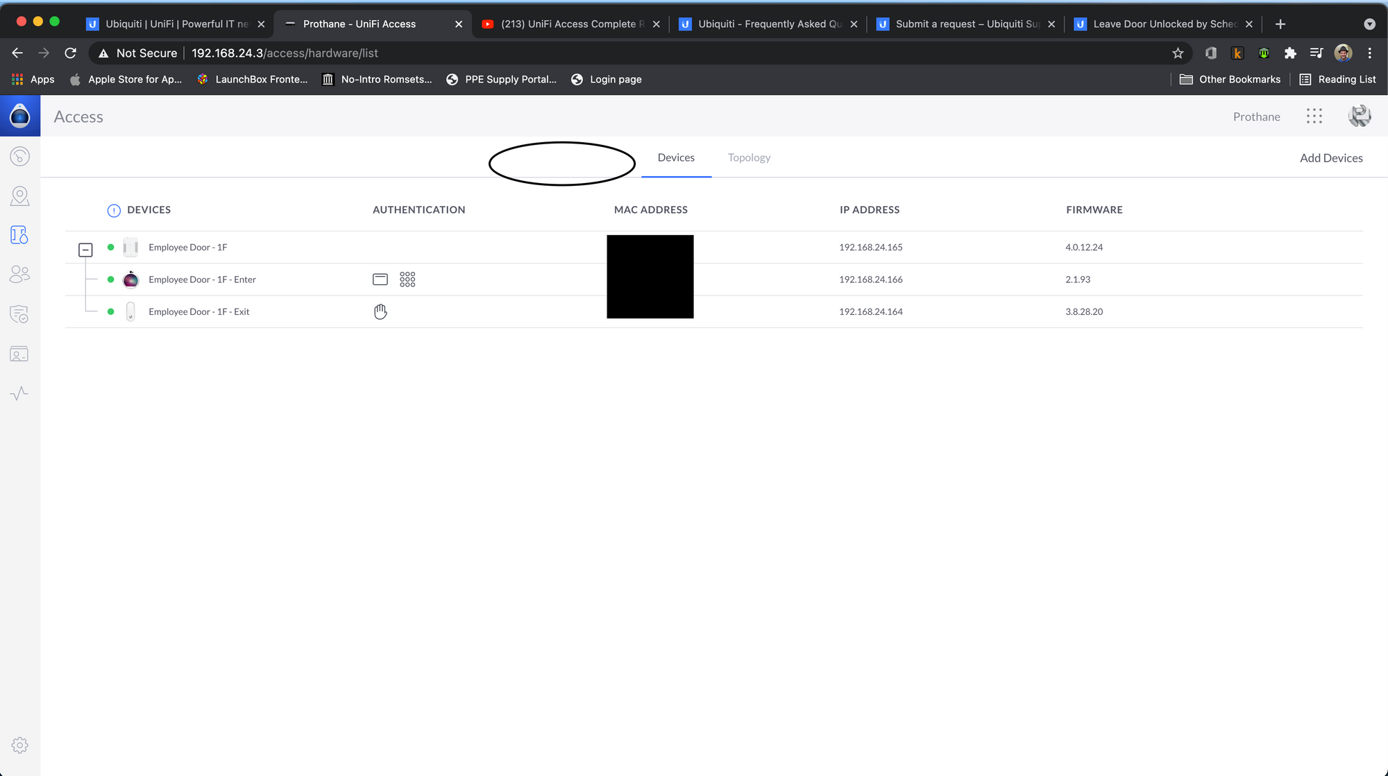The height and width of the screenshot is (776, 1388).
Task: Collapse the Employee Door - 1F tree
Action: coord(85,250)
